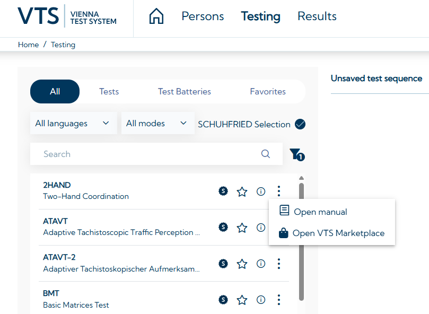The height and width of the screenshot is (314, 429).
Task: Expand the All languages dropdown
Action: pyautogui.click(x=73, y=124)
